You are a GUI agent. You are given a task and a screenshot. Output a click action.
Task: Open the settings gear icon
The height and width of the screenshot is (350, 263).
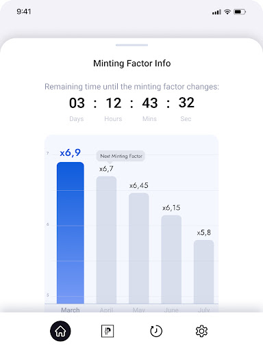click(x=201, y=331)
